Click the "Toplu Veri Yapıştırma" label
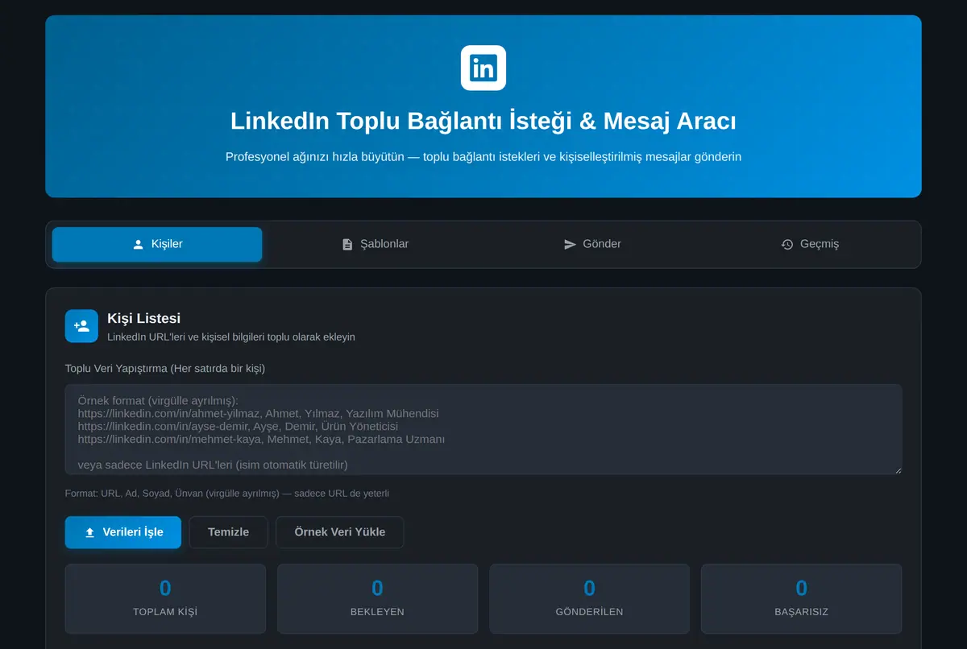The image size is (967, 649). [x=165, y=369]
